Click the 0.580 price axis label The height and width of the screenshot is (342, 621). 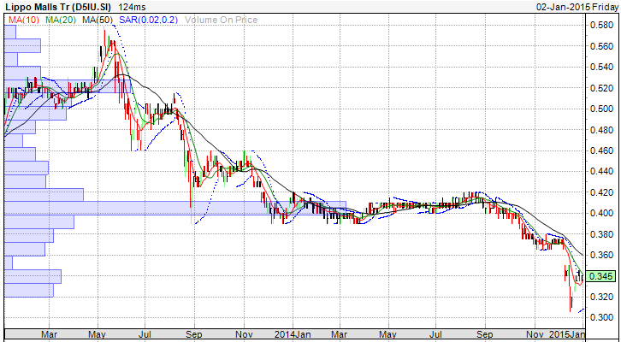[602, 26]
